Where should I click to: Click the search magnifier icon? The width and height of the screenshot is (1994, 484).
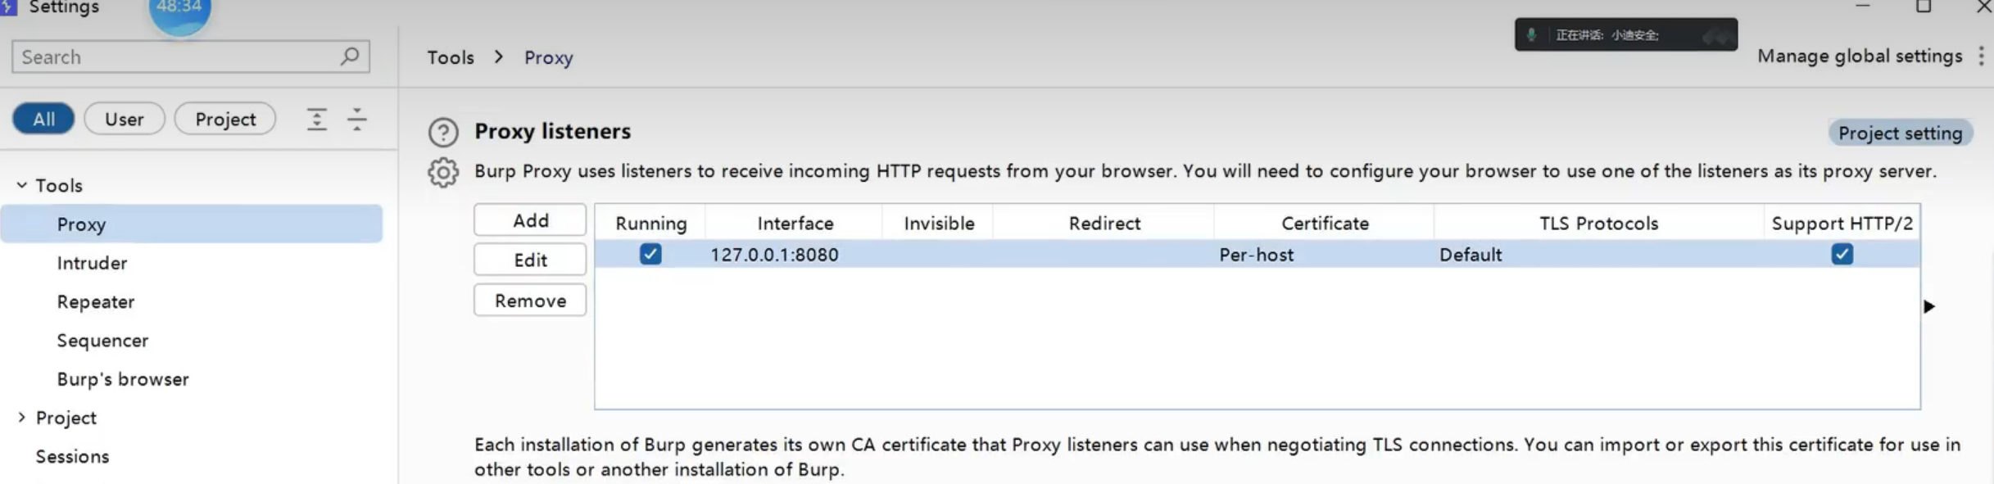click(x=350, y=57)
